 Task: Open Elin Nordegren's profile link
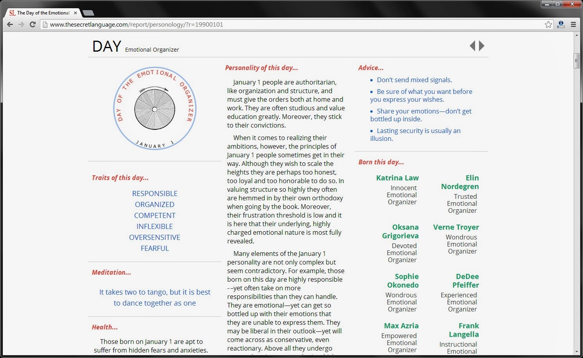click(x=460, y=182)
